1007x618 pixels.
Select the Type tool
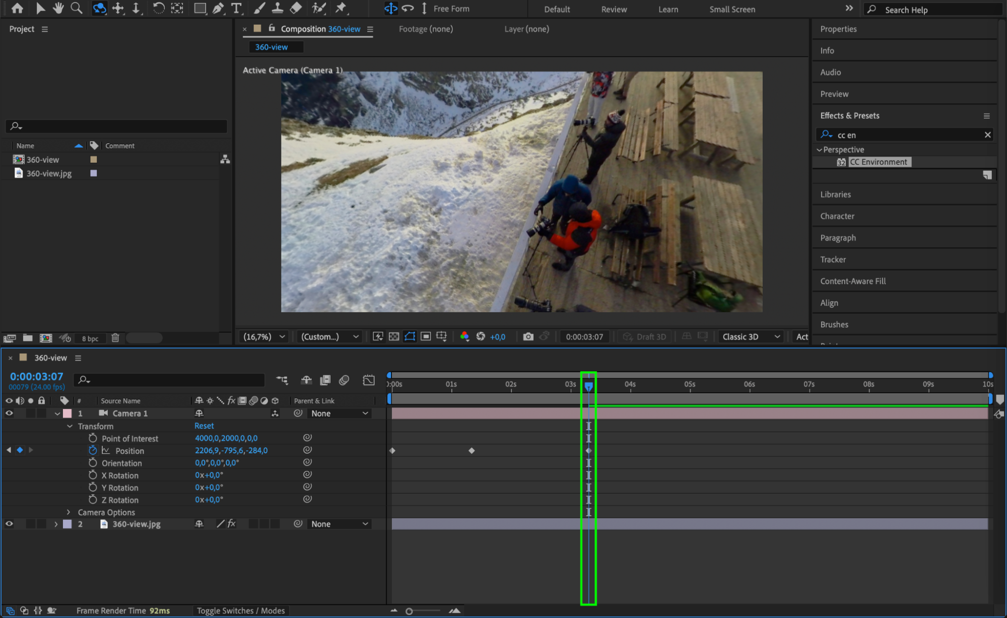tap(236, 8)
